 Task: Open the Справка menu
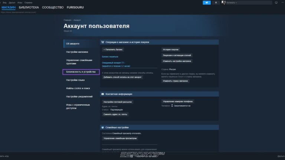pyautogui.click(x=28, y=3)
